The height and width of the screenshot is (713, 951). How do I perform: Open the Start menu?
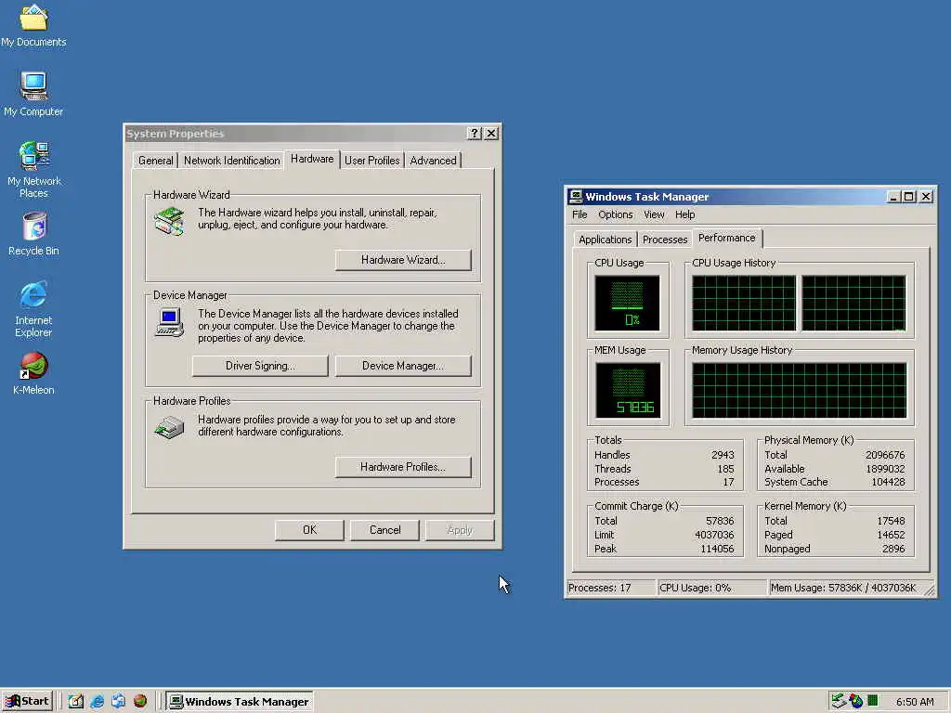pos(27,701)
